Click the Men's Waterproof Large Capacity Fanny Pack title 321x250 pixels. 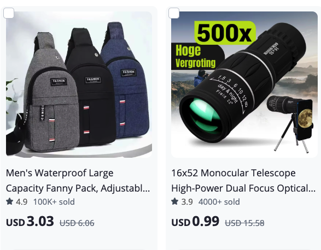point(78,181)
